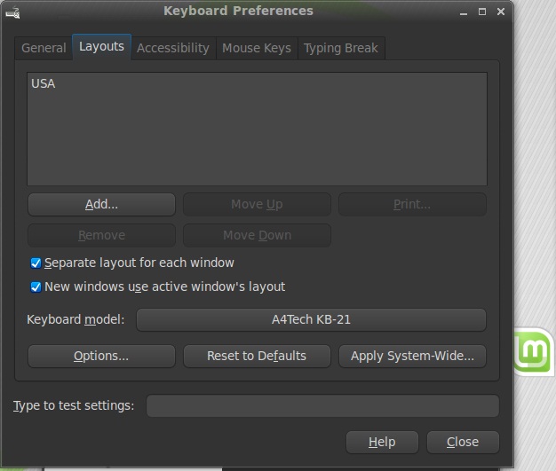
Task: Uncheck New windows use active window's layout
Action: point(36,287)
